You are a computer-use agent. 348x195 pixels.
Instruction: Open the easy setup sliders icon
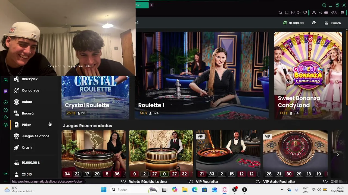343,13
